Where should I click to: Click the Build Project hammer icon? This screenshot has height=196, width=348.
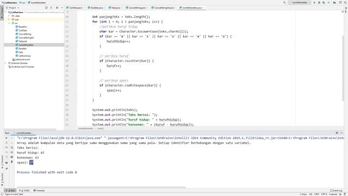pyautogui.click(x=284, y=2)
